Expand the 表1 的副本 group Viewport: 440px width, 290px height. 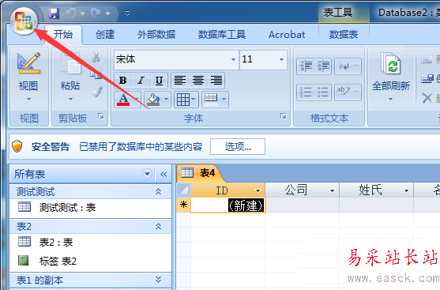coord(159,279)
